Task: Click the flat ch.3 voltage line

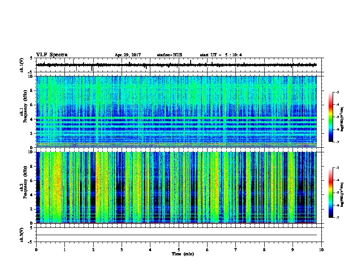Action: [x=176, y=235]
